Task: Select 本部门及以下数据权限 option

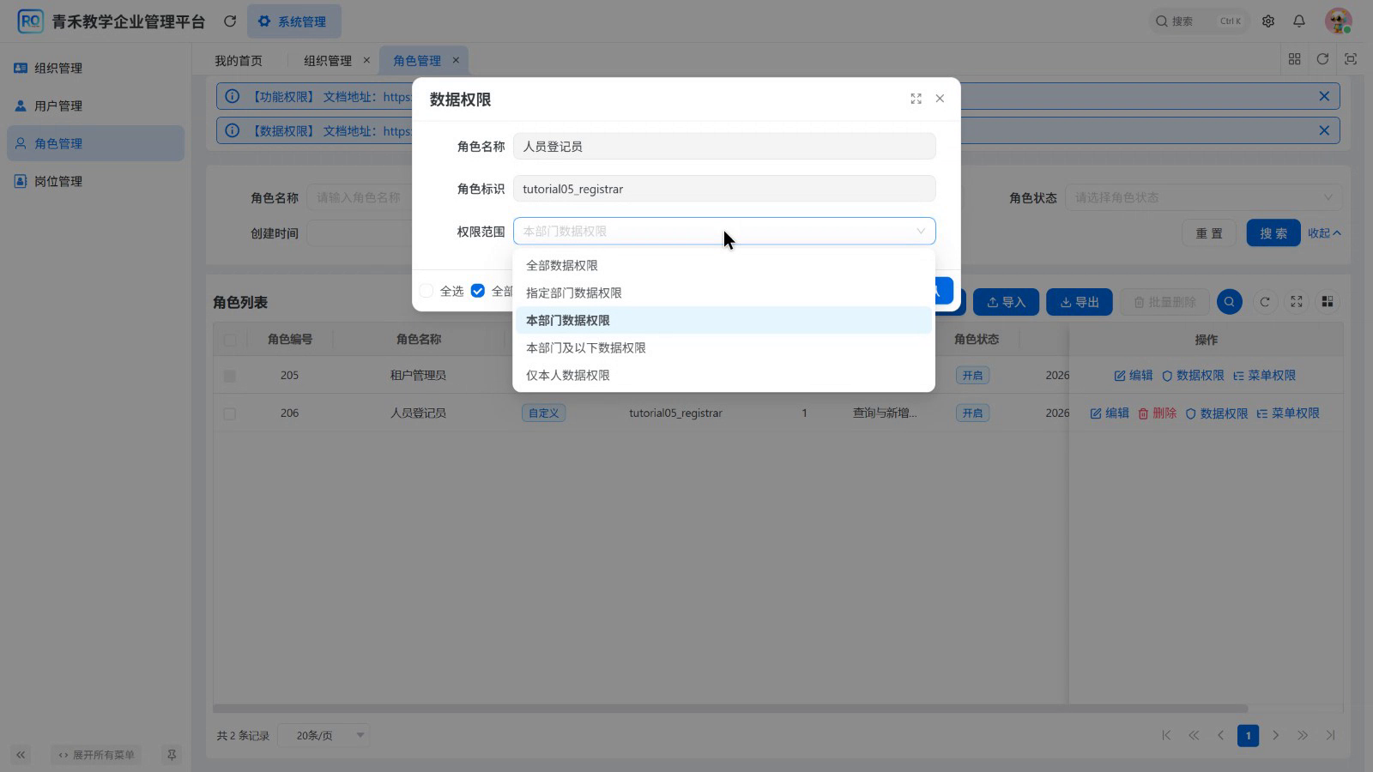Action: (x=723, y=347)
